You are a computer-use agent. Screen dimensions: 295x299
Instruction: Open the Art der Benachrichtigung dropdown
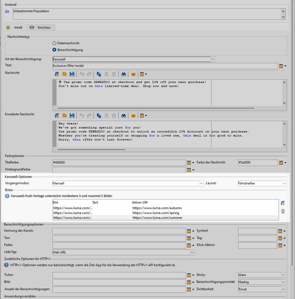(x=213, y=59)
